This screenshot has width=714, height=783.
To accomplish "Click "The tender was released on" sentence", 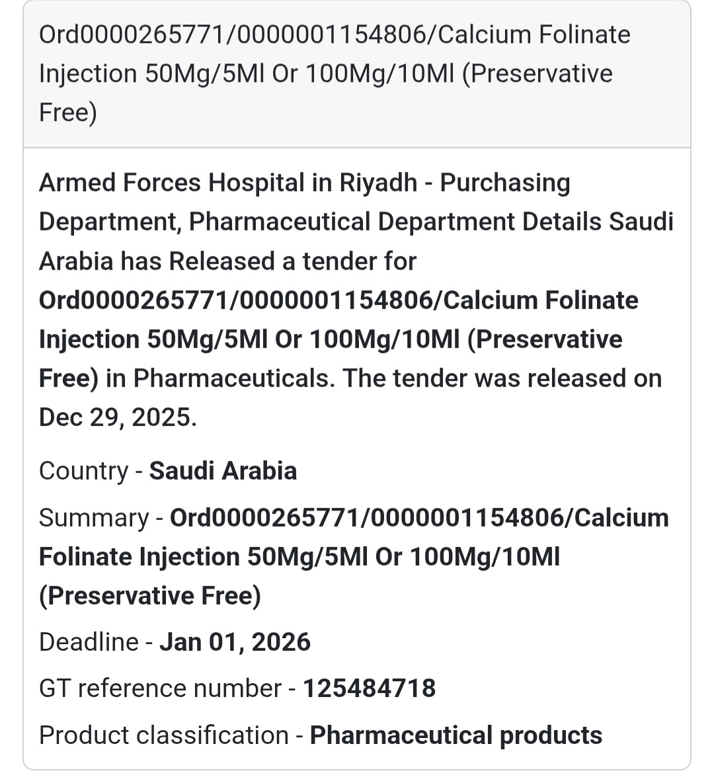I will tap(502, 378).
